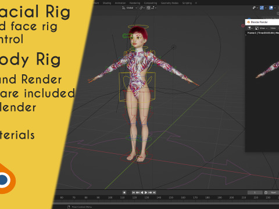This screenshot has height=209, width=279.
Task: Toggle snapping magnet button
Action: (148, 8)
